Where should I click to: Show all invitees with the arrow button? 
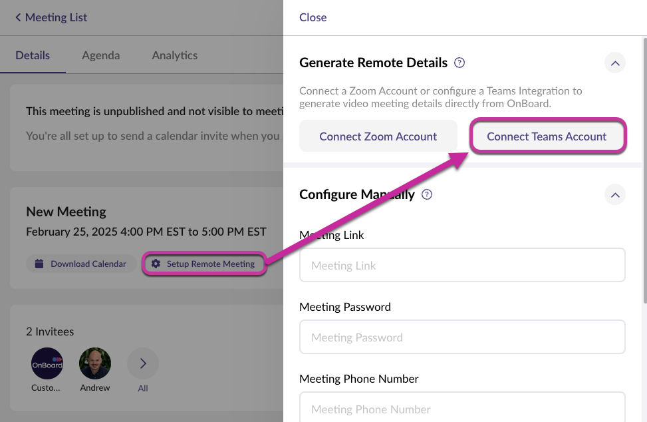(143, 363)
